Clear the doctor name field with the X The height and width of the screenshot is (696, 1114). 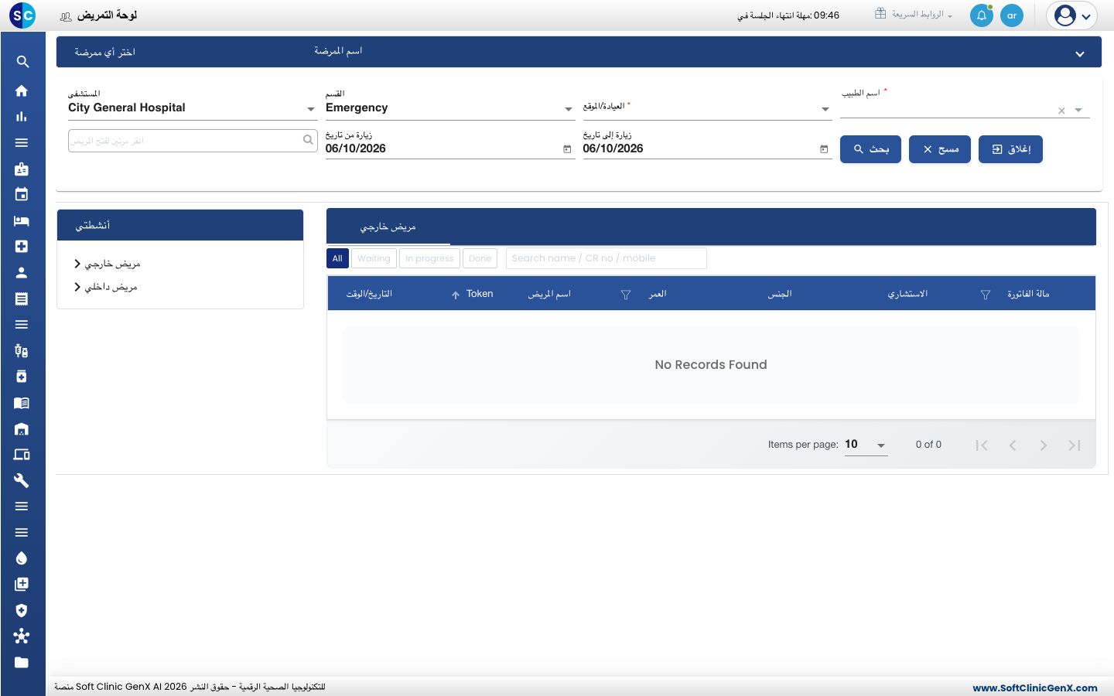pyautogui.click(x=1061, y=111)
